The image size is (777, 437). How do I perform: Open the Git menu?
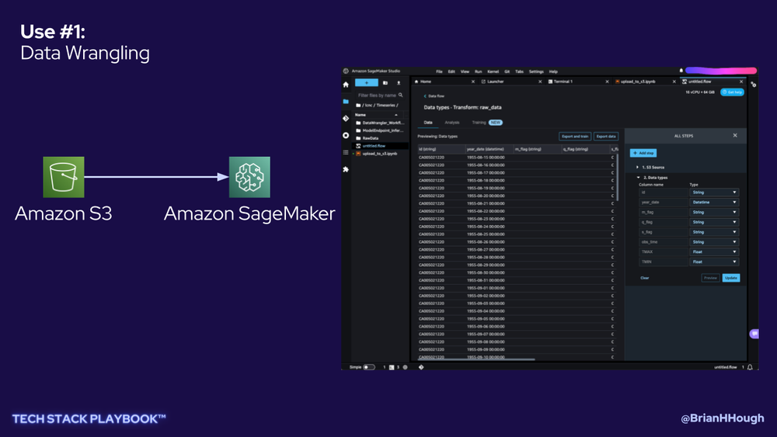[x=507, y=71]
